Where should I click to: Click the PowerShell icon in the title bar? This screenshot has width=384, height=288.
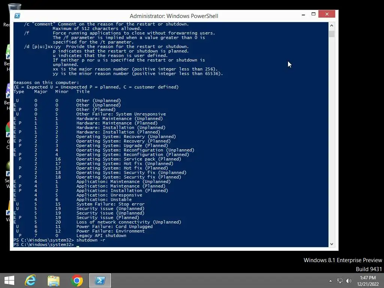click(17, 16)
